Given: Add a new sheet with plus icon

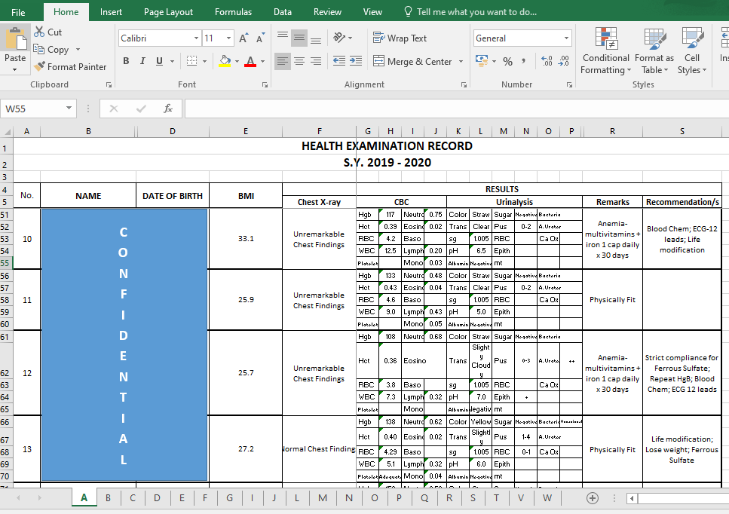Looking at the screenshot, I should (593, 498).
